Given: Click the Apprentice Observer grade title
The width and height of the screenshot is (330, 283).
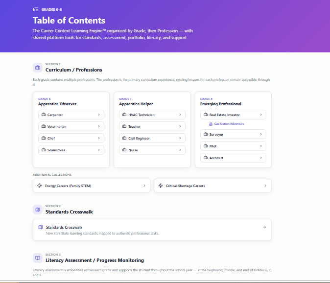Looking at the screenshot, I should pyautogui.click(x=57, y=104).
